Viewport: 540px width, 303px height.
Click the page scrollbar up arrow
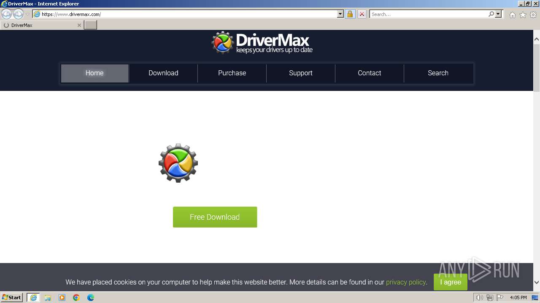tap(537, 39)
